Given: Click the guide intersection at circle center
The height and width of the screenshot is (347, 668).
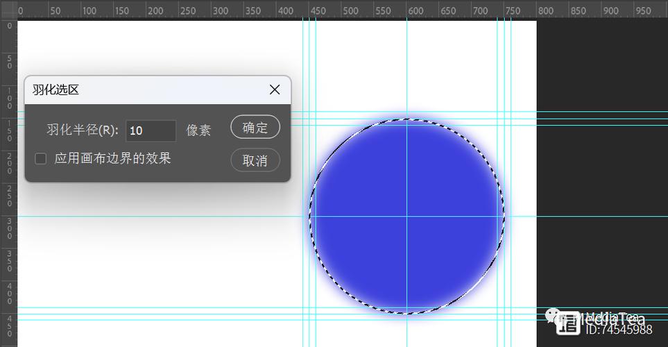Looking at the screenshot, I should (407, 217).
